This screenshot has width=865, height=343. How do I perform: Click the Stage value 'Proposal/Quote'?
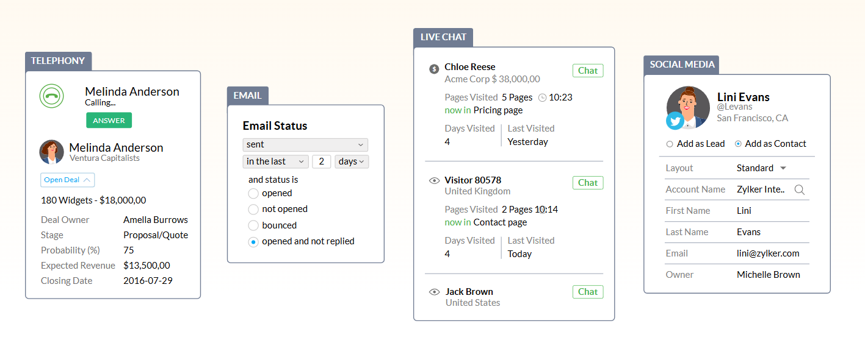tap(156, 235)
